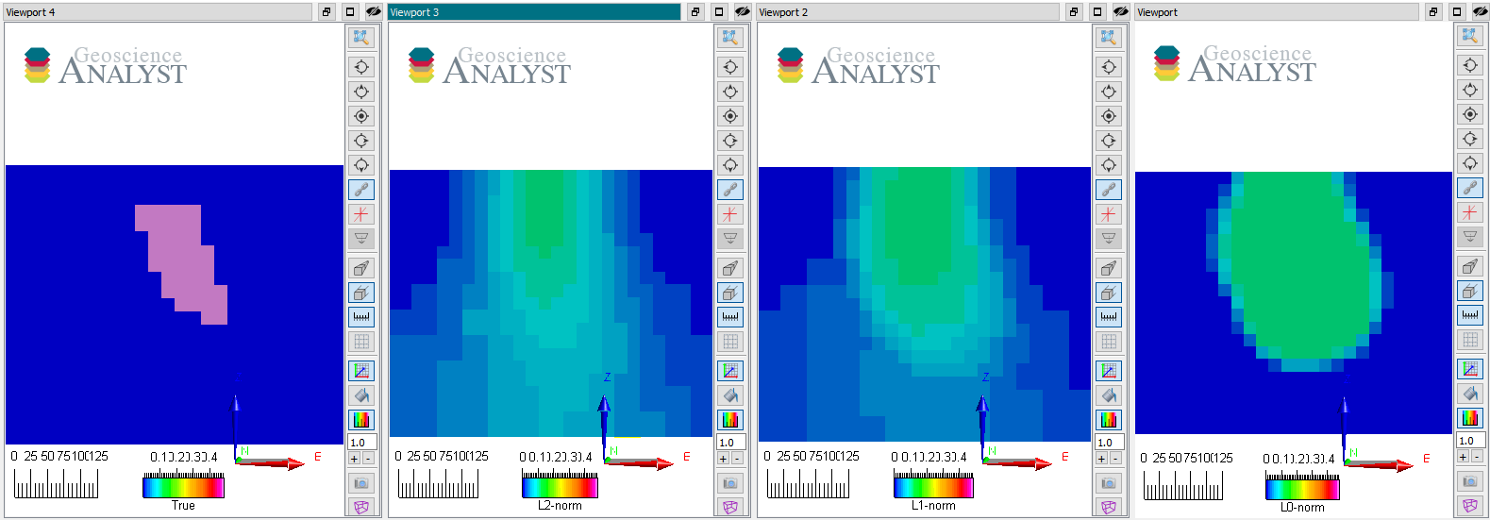This screenshot has width=1490, height=520.
Task: Click paint bucket background icon in Viewport 4
Action: click(x=361, y=395)
